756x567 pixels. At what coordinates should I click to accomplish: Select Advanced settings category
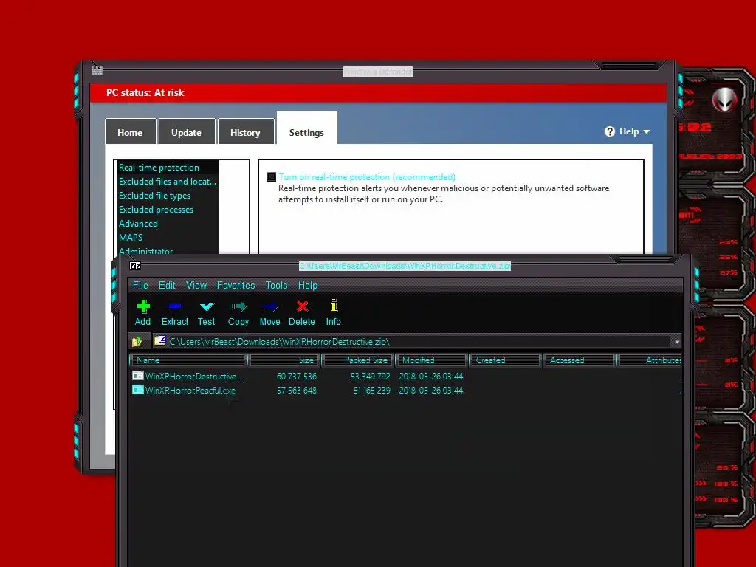click(169, 224)
